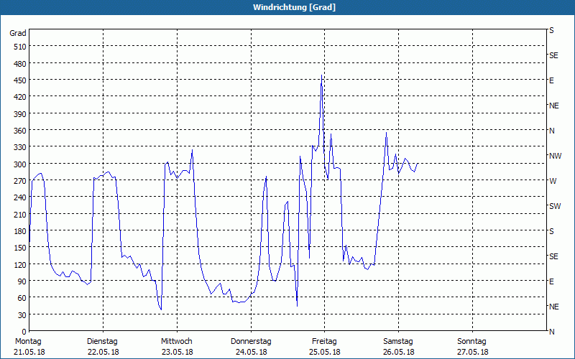This screenshot has width=575, height=359.
Task: Select the 240 axis value
Action: 20,197
